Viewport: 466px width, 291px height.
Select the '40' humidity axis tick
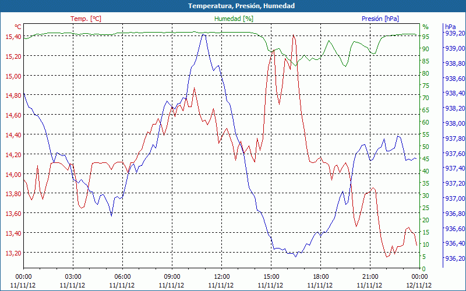coord(426,171)
